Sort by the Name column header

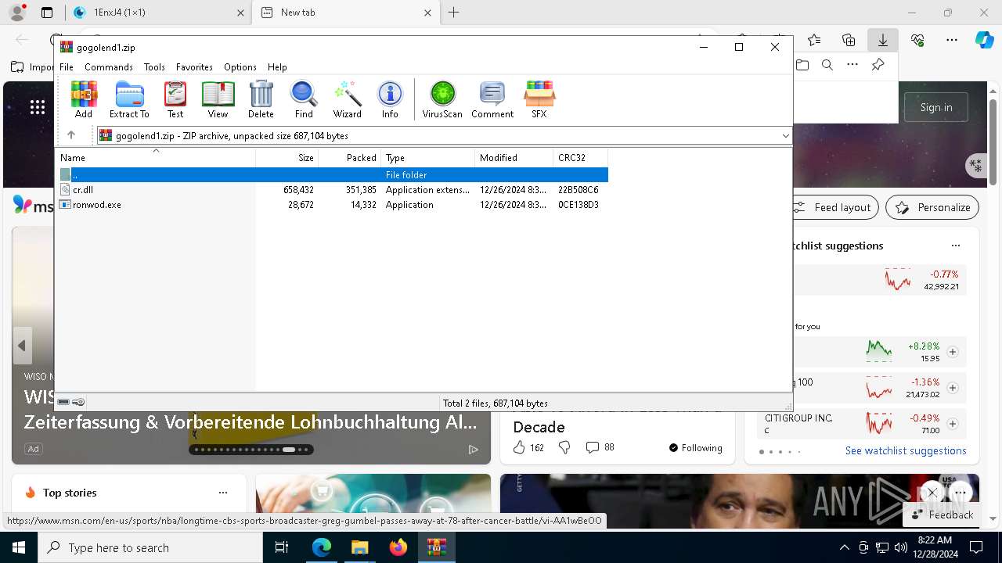pos(156,158)
